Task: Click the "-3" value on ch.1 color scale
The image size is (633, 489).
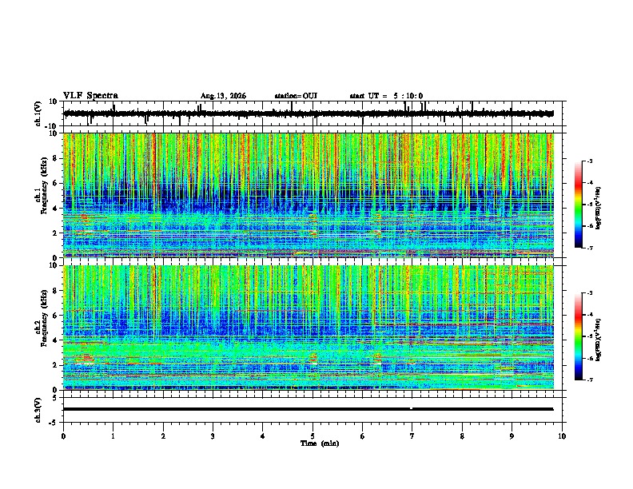Action: point(589,161)
